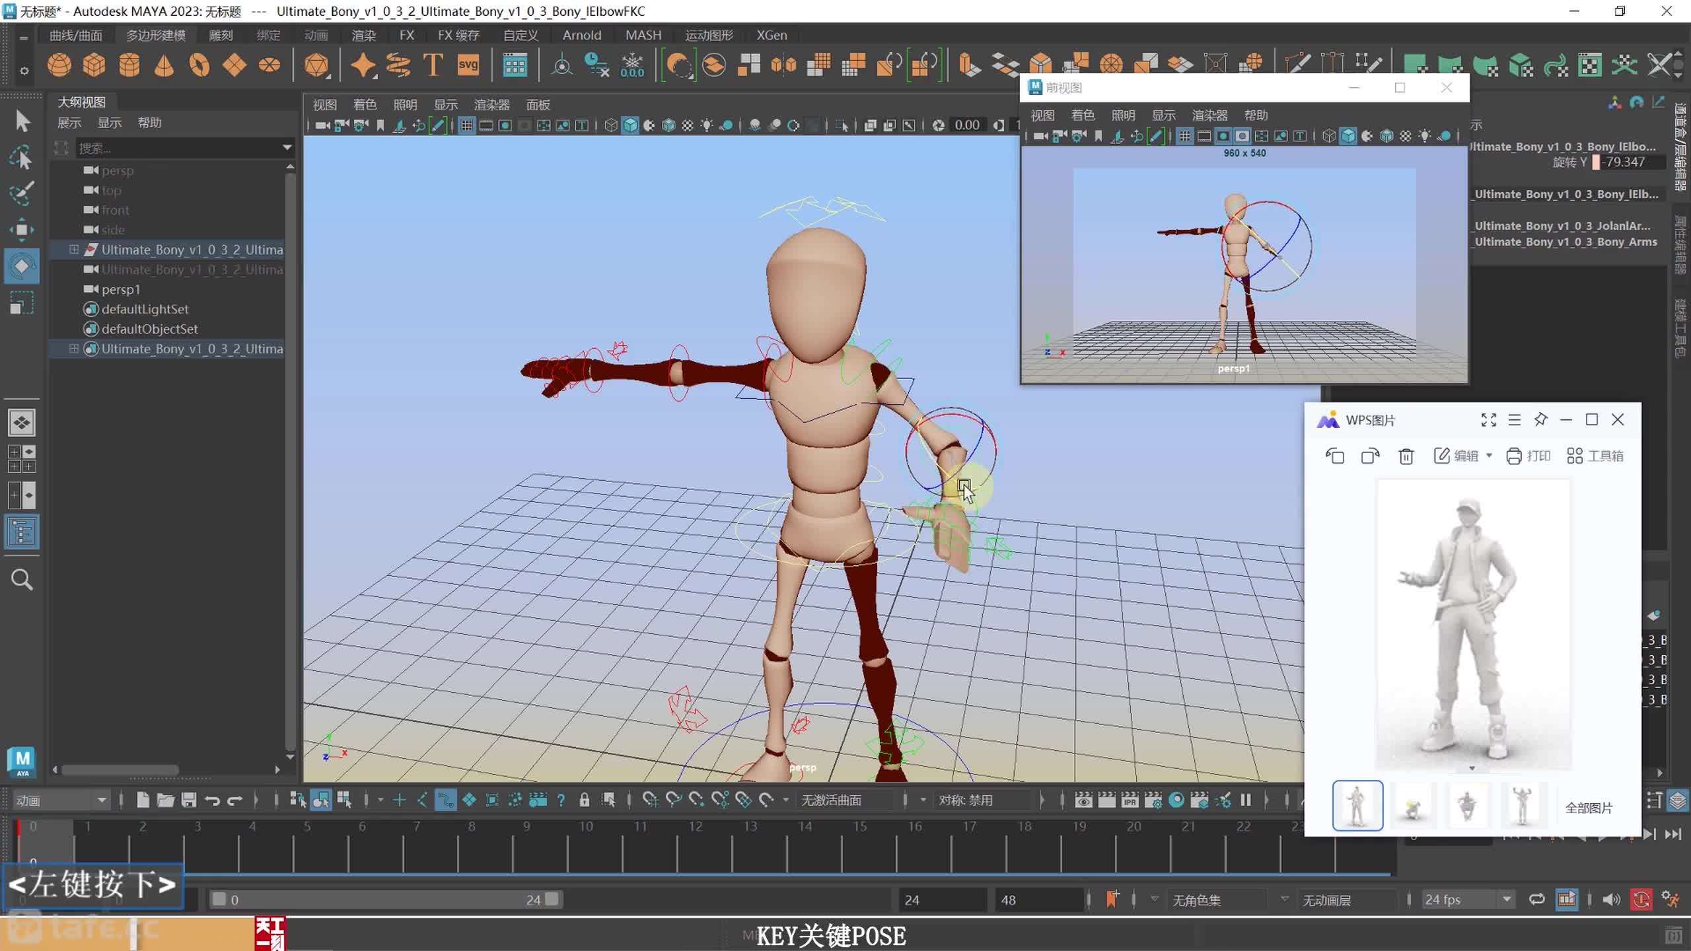Delete the image in WPS picture viewer
The width and height of the screenshot is (1691, 951).
[1406, 456]
